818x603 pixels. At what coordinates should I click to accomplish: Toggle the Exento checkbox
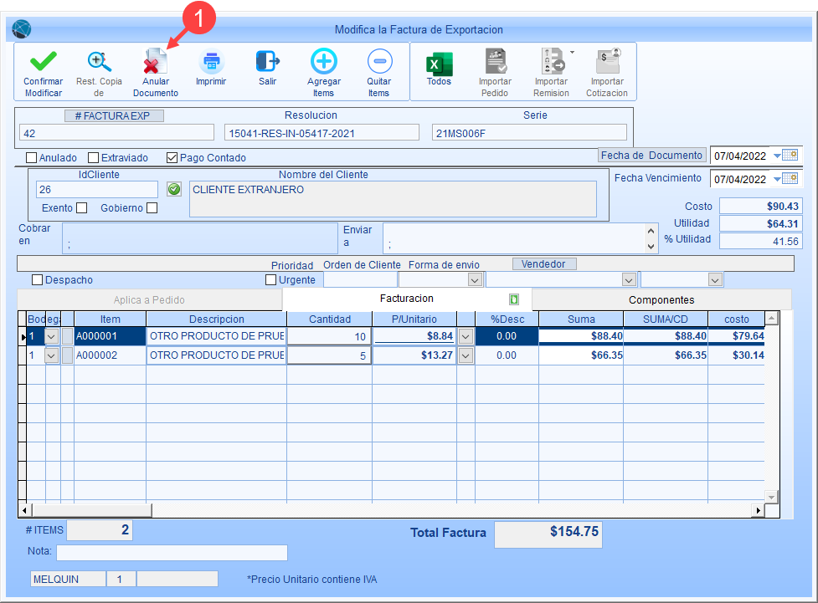[x=81, y=208]
